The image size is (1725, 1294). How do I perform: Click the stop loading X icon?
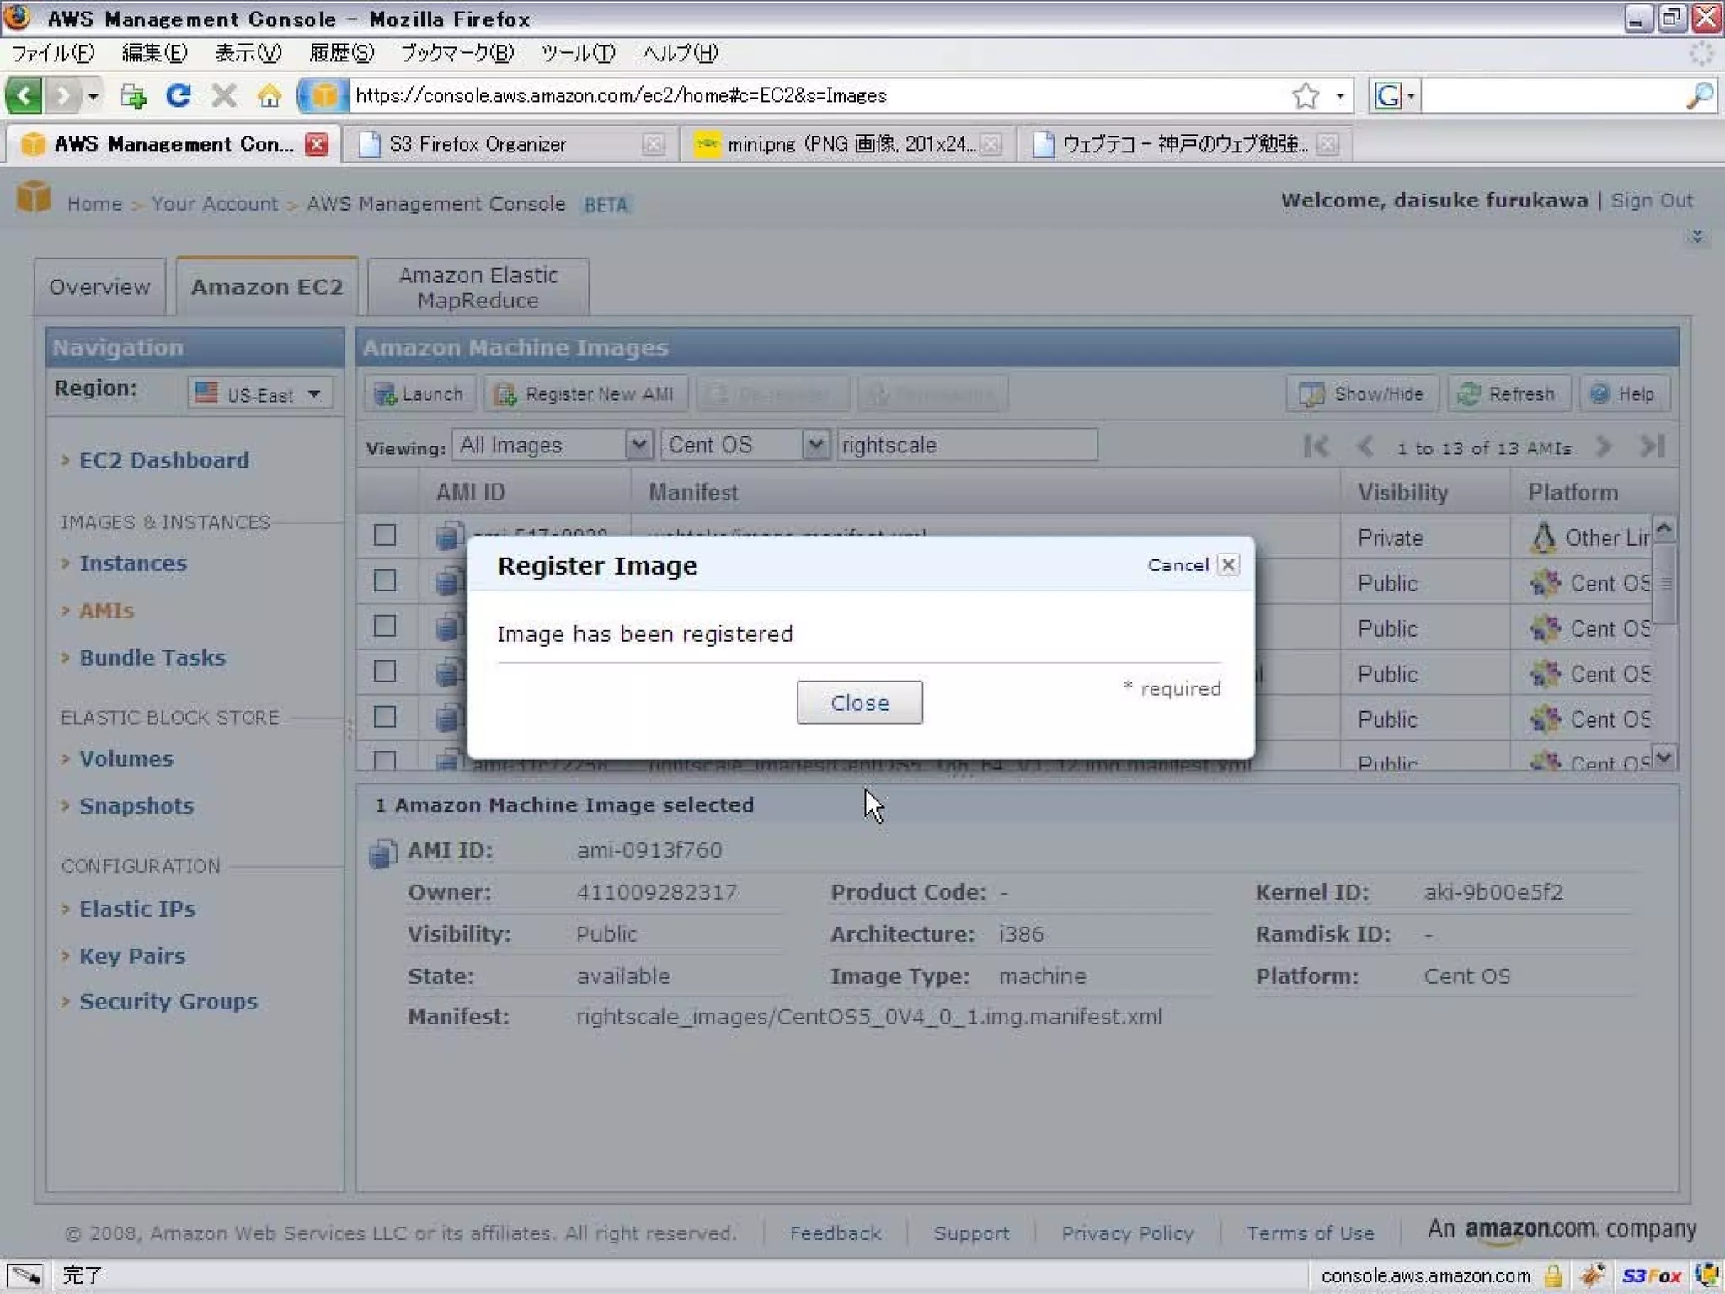[x=223, y=95]
